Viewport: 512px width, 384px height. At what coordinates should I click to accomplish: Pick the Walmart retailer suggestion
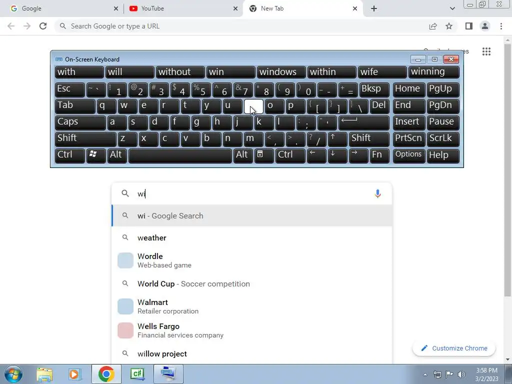pyautogui.click(x=251, y=306)
